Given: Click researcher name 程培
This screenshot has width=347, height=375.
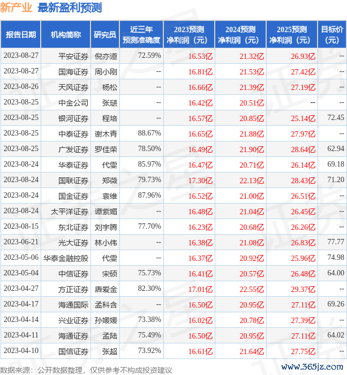Looking at the screenshot, I should click(110, 118).
